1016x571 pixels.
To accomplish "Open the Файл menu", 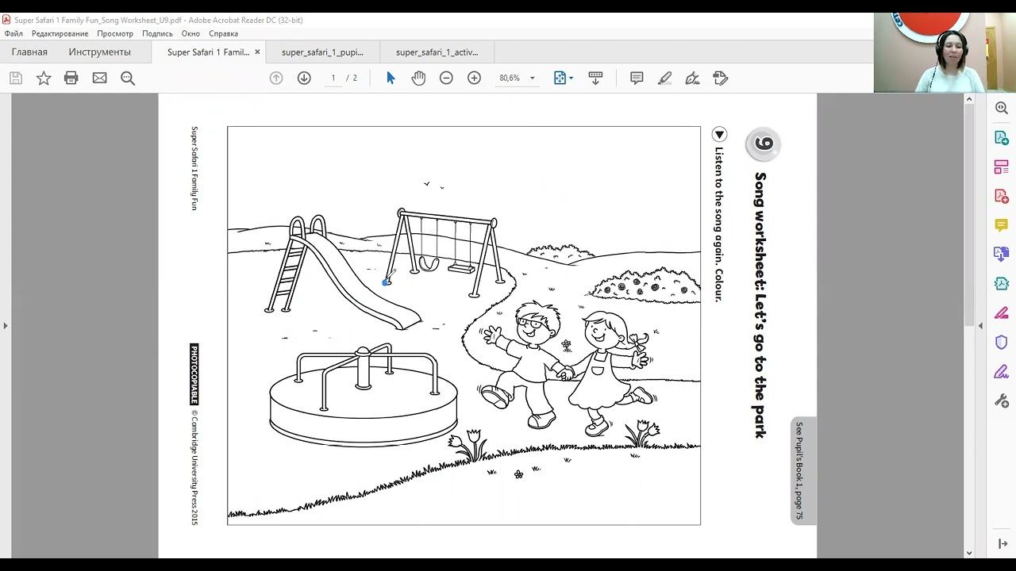I will tap(13, 33).
